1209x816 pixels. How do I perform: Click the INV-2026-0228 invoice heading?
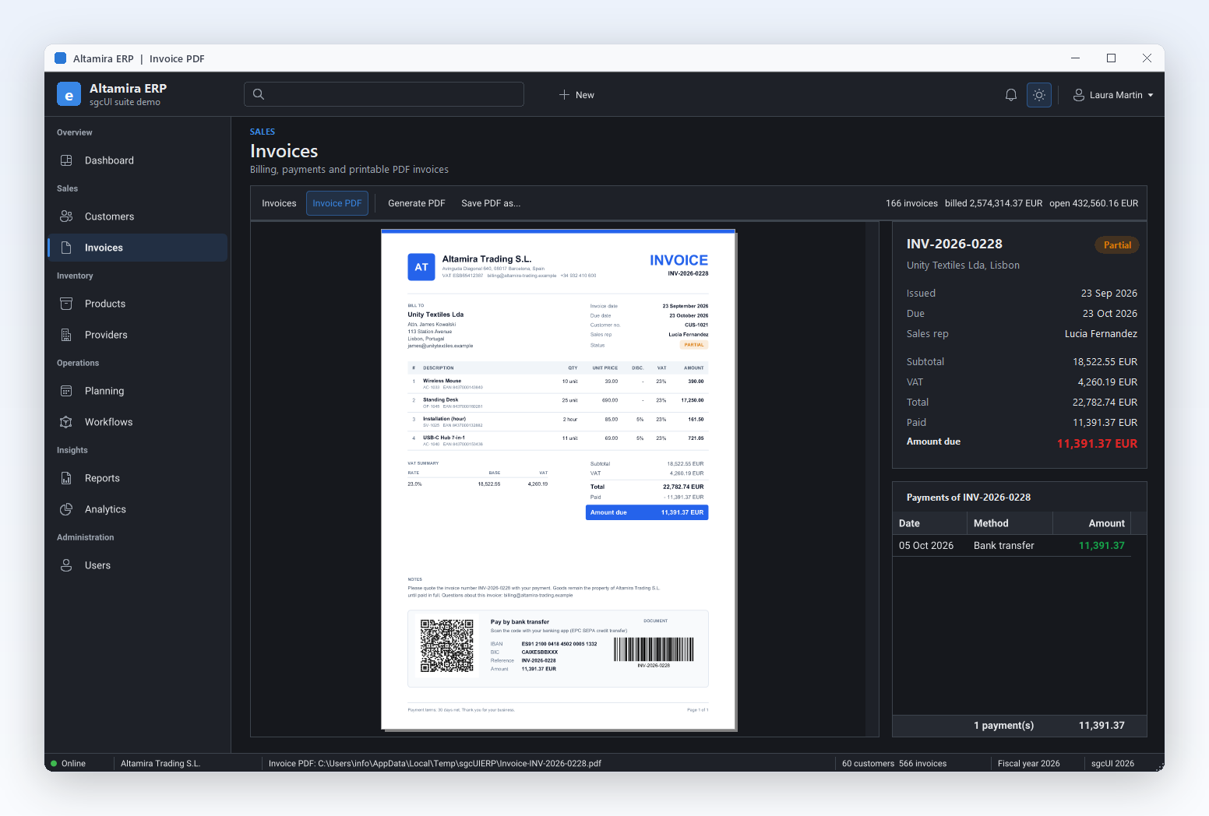coord(954,244)
